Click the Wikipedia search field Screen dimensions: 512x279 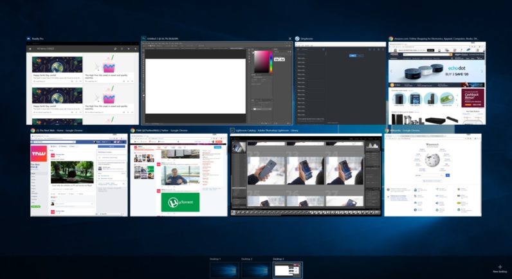click(430, 175)
